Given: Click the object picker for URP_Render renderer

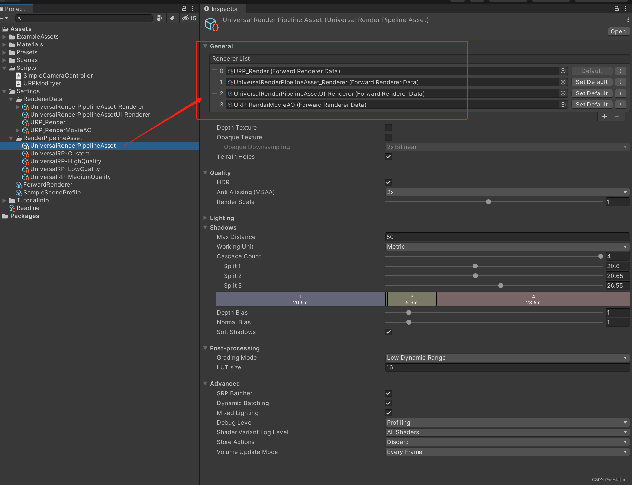Looking at the screenshot, I should pos(563,71).
